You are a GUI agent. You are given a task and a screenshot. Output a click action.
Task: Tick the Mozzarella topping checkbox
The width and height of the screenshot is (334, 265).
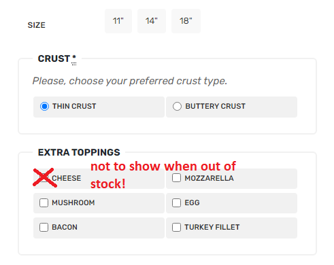(176, 178)
